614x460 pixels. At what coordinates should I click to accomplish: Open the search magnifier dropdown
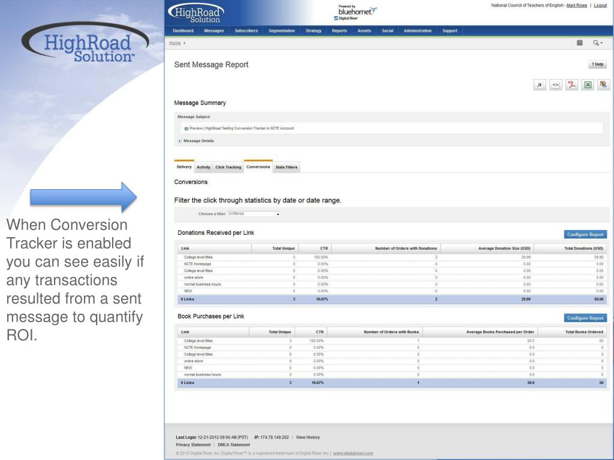pyautogui.click(x=598, y=43)
